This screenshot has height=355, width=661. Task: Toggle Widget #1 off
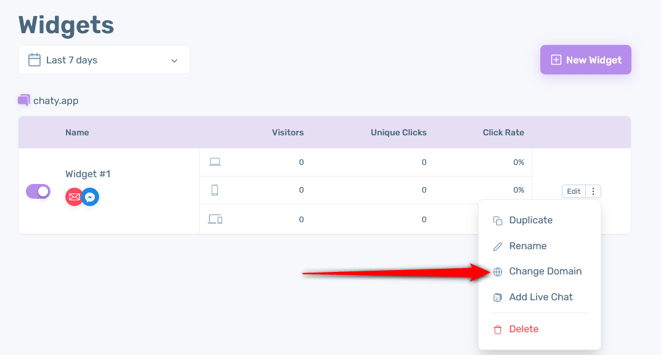tap(38, 191)
